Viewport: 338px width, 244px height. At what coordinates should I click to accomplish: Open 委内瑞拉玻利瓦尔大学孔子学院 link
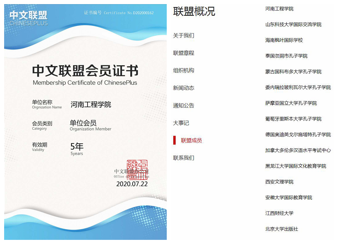click(298, 87)
